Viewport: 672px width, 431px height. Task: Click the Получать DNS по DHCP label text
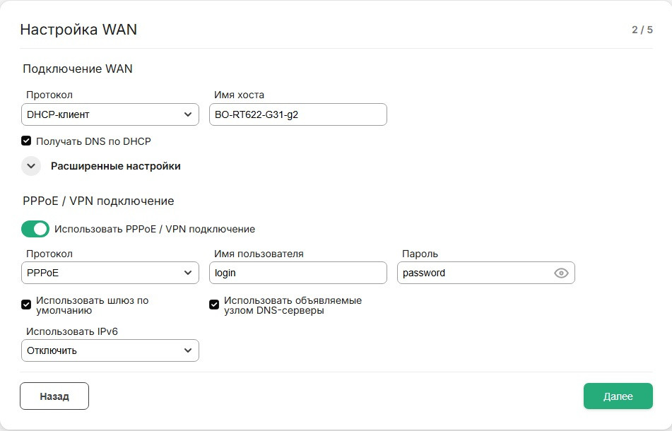pos(93,141)
